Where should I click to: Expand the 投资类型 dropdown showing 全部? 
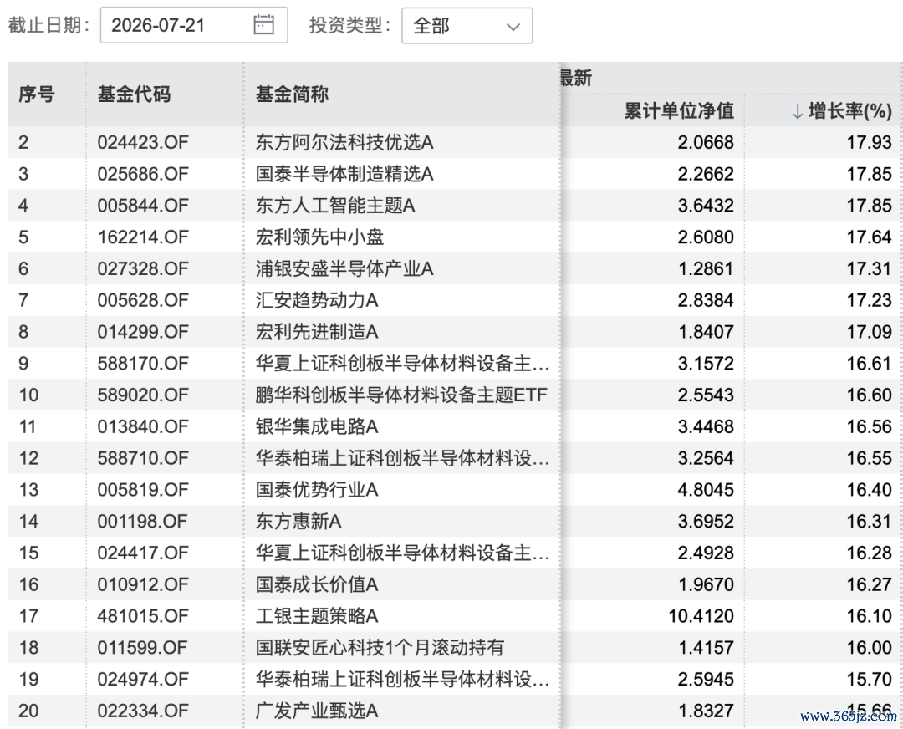pos(467,26)
